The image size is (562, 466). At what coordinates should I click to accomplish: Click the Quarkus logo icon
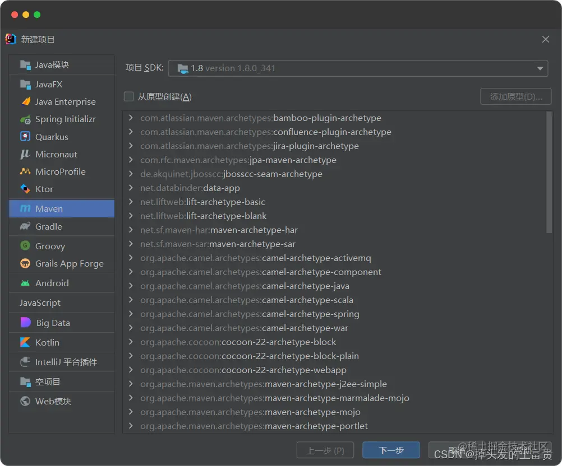click(x=25, y=137)
